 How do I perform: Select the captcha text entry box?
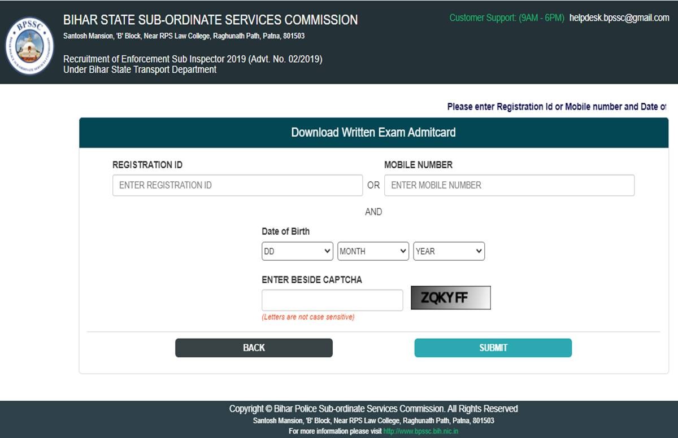coord(332,300)
